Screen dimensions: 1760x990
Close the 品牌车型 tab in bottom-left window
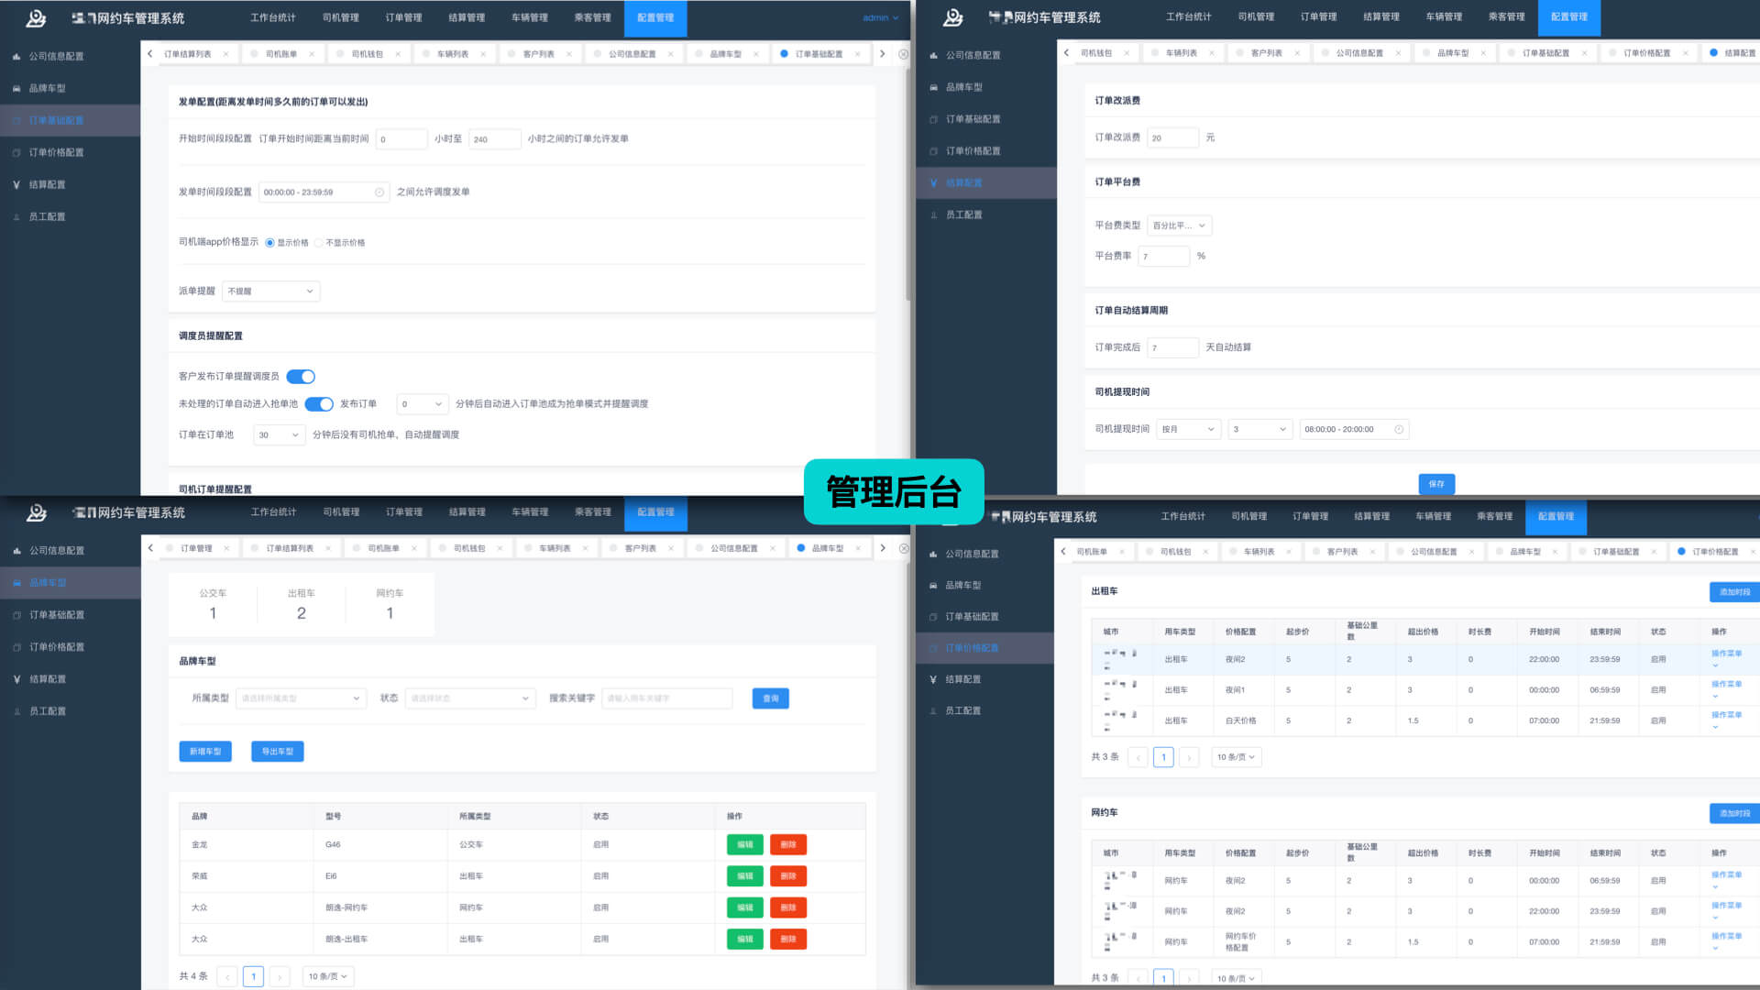tap(858, 548)
